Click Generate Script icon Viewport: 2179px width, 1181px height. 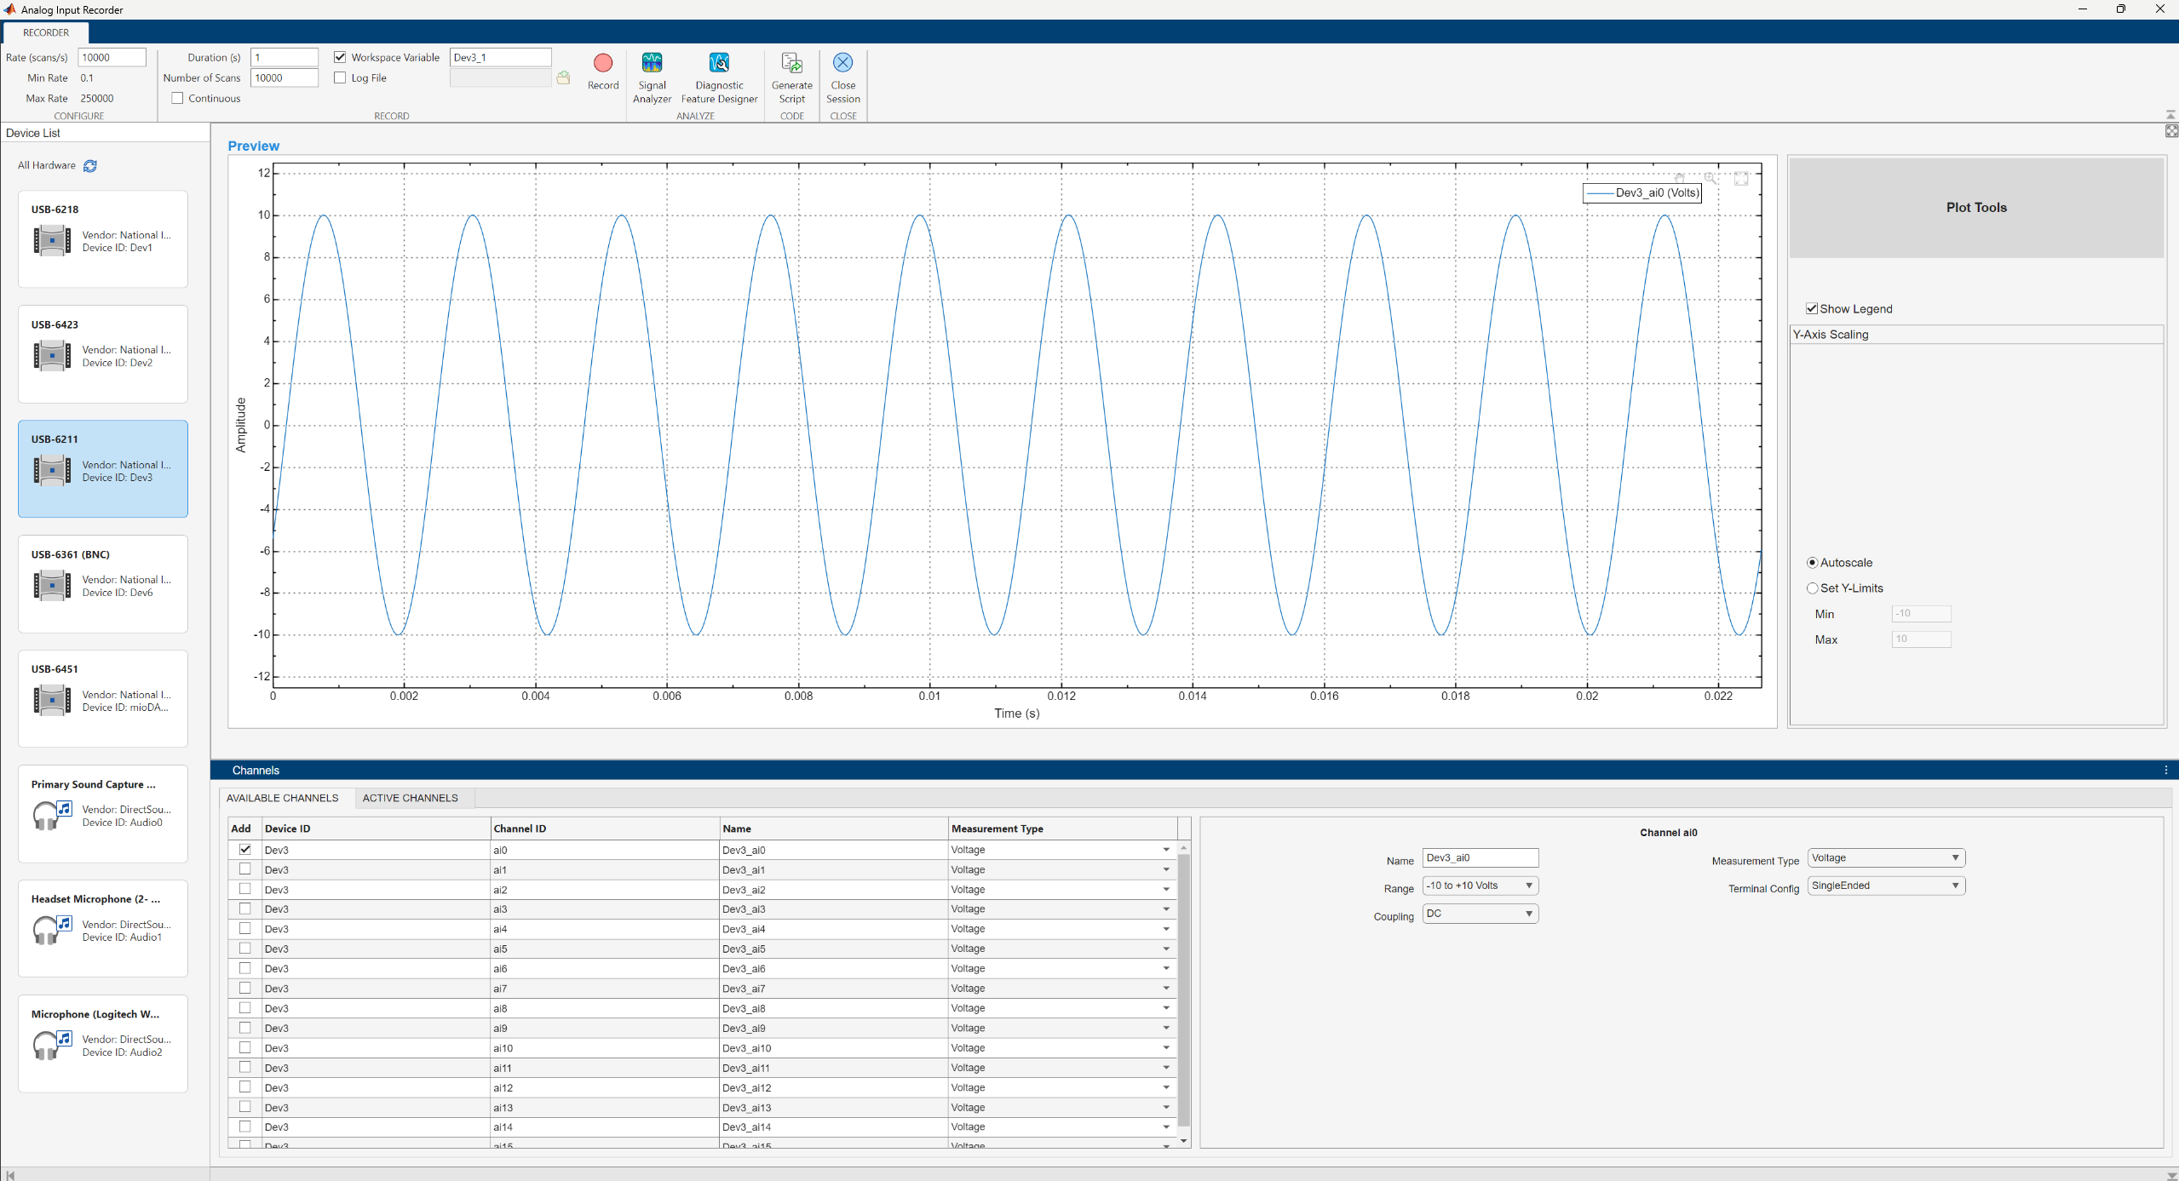[x=791, y=63]
